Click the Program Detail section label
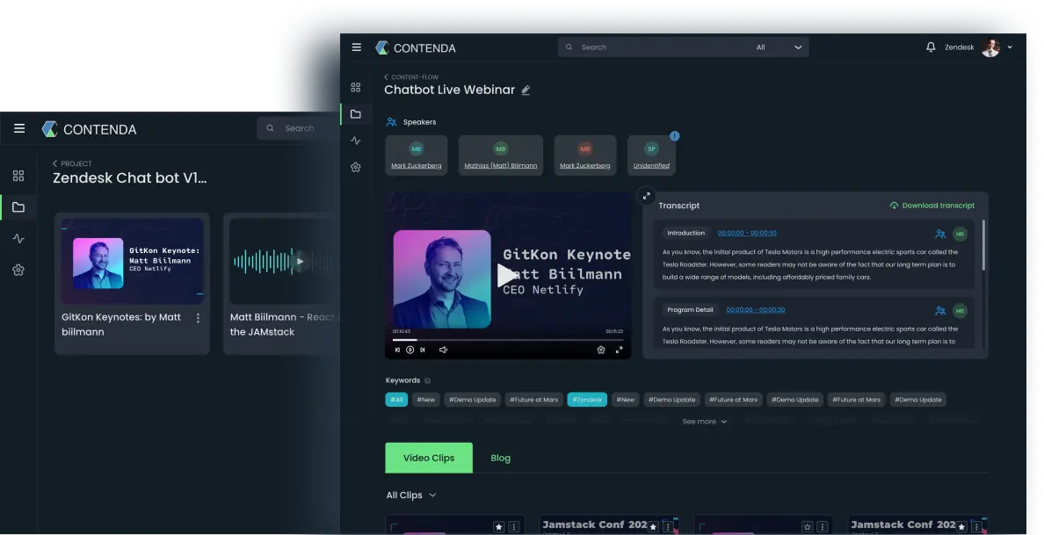The width and height of the screenshot is (1044, 535). (690, 309)
